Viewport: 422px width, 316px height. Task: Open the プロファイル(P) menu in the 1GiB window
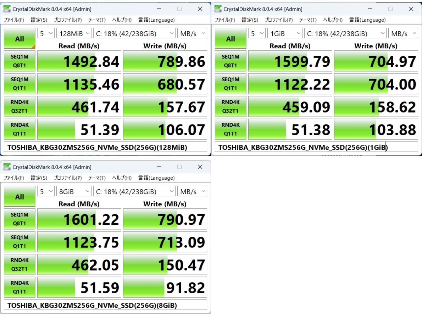click(279, 20)
